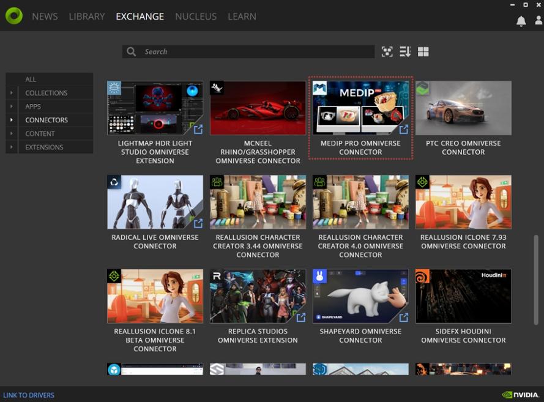This screenshot has height=402, width=544.
Task: Click the search magnifier icon
Action: point(132,51)
